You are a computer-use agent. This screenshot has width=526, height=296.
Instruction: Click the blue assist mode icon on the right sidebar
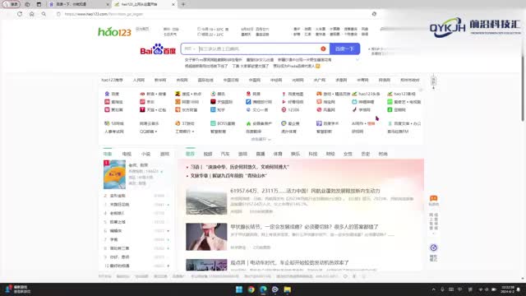(x=433, y=247)
